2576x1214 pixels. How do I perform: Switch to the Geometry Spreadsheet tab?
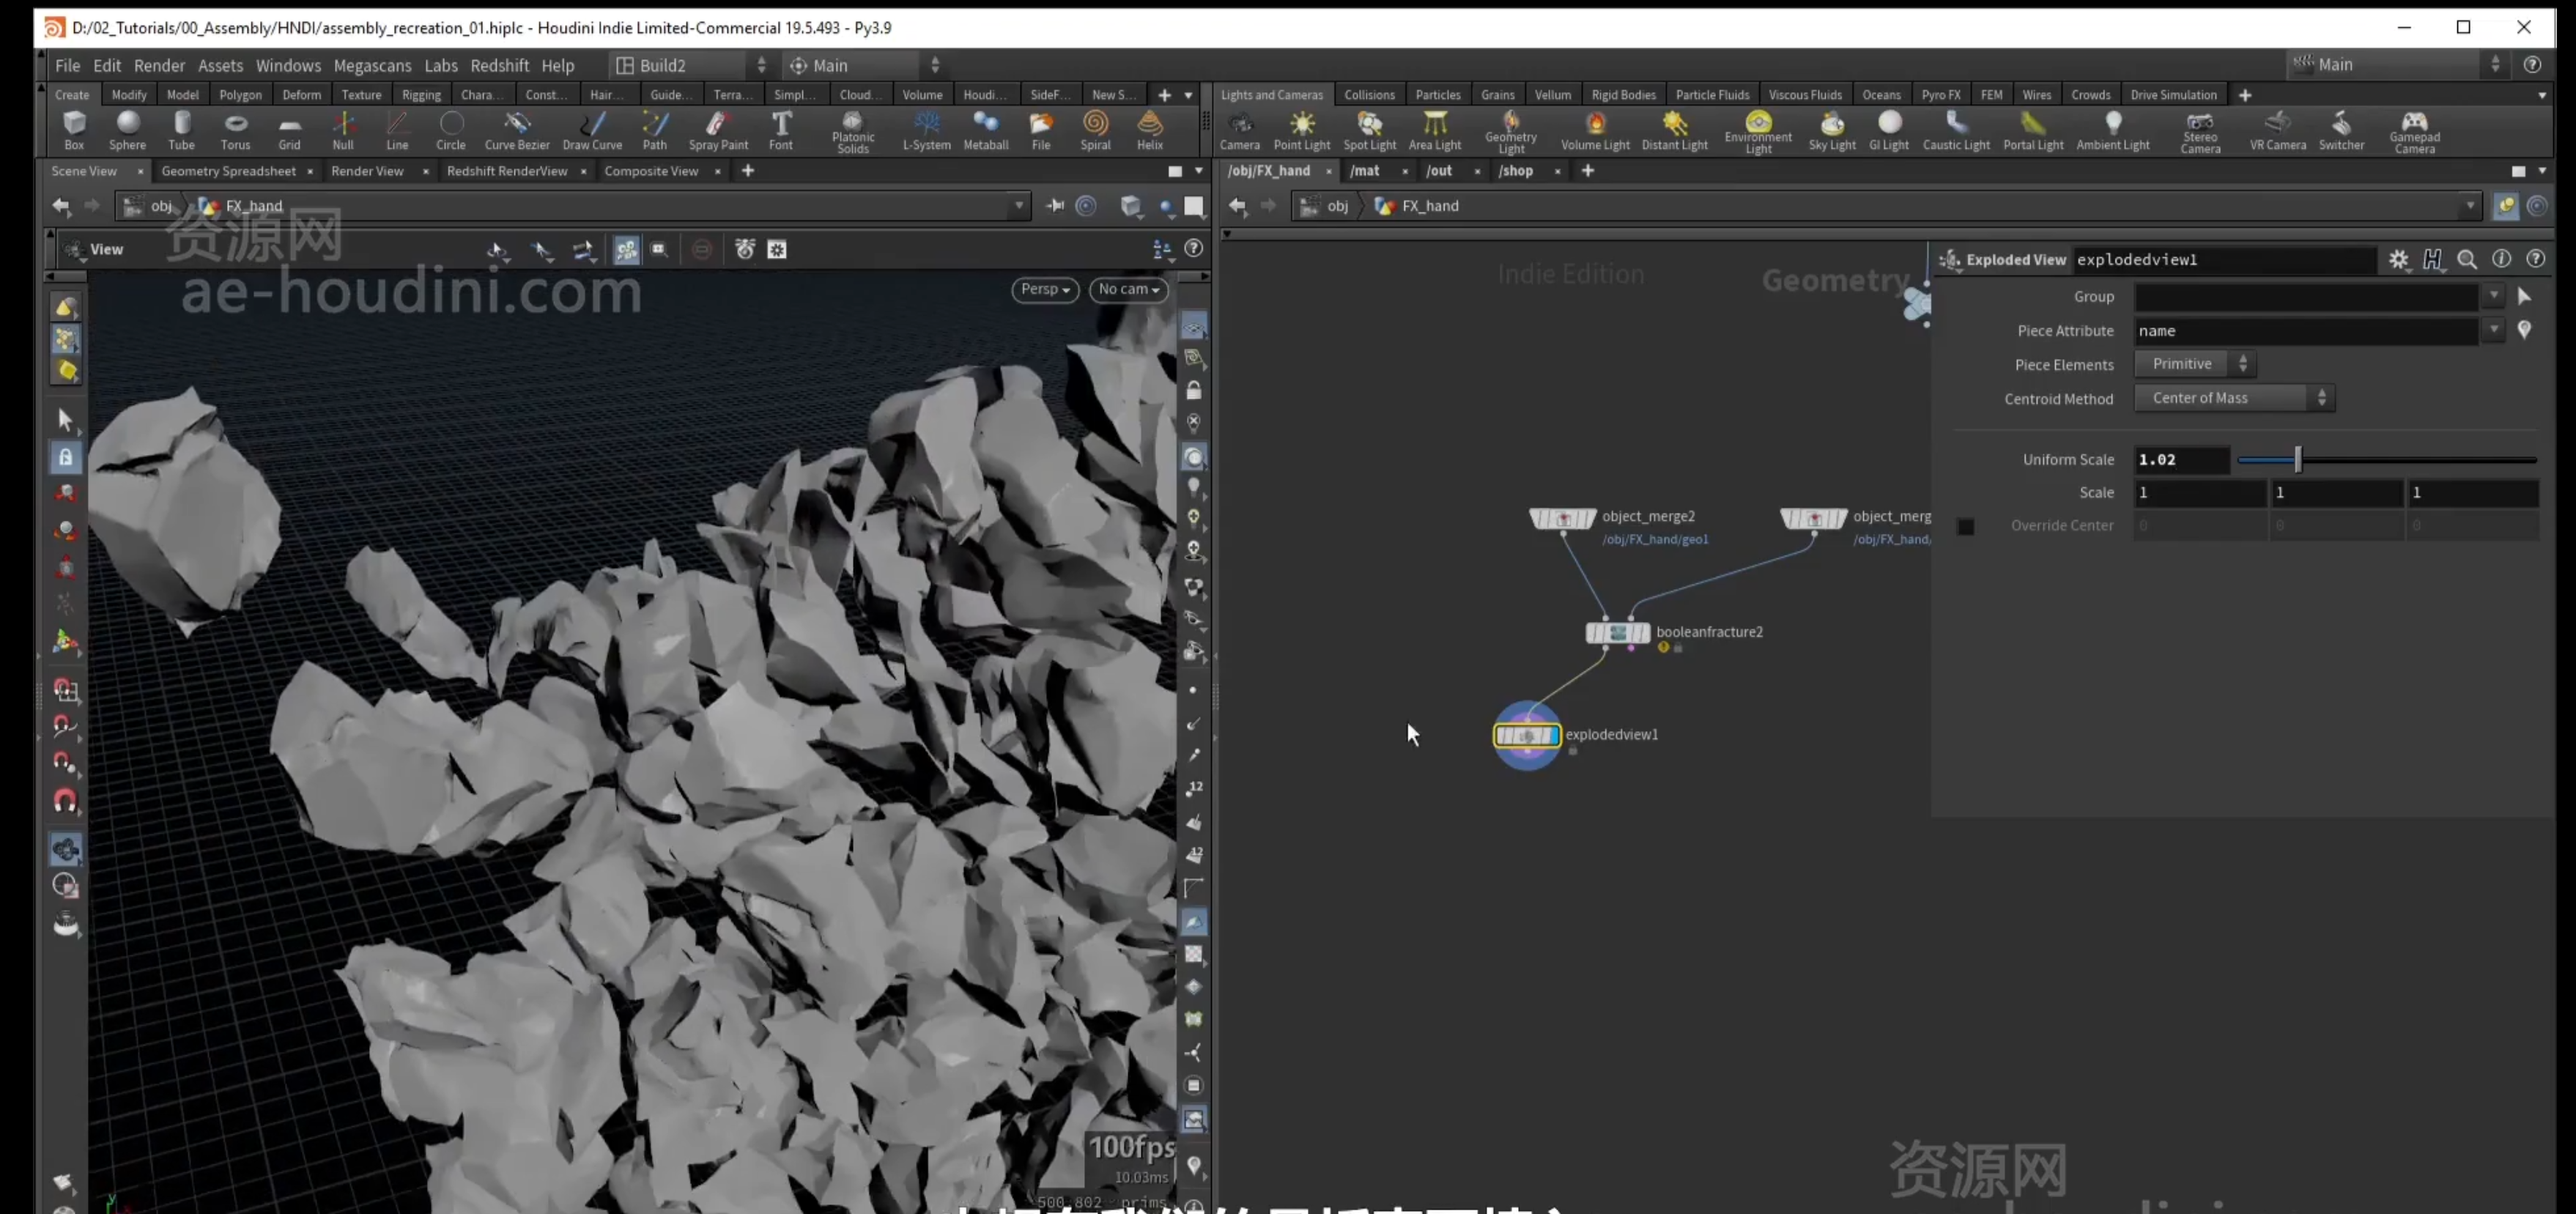pos(228,171)
